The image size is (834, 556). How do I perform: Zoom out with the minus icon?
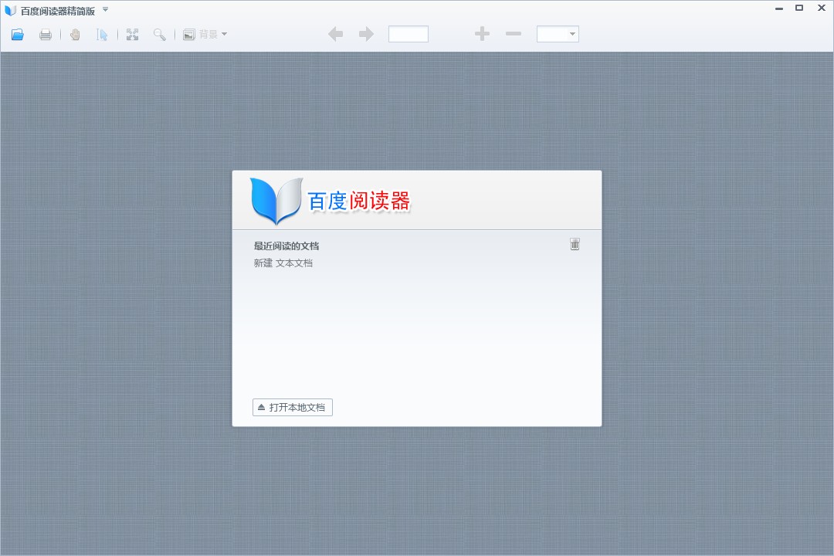pos(514,34)
